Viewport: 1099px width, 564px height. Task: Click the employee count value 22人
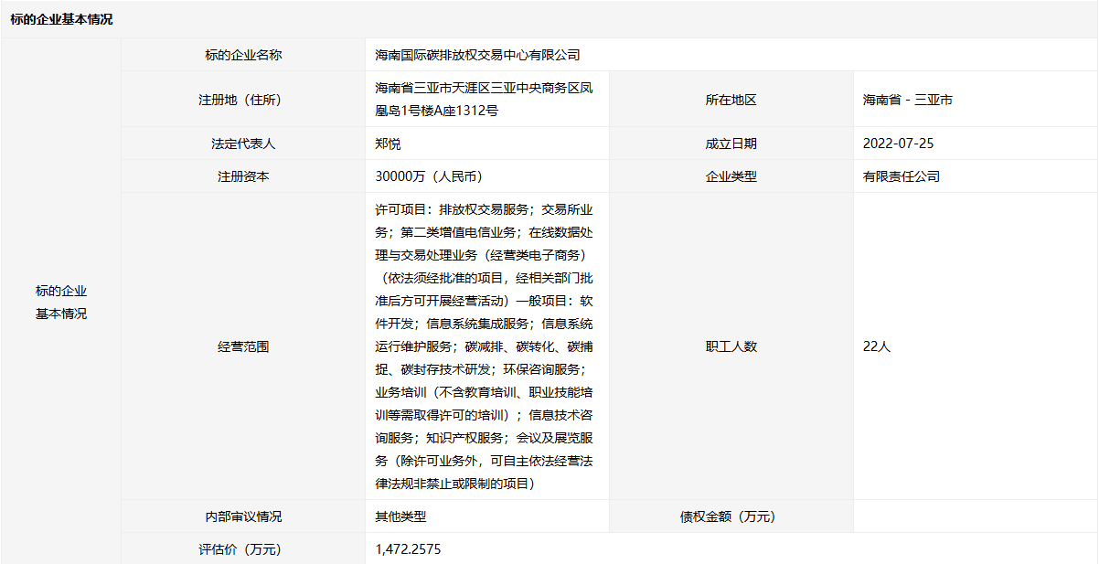tap(876, 346)
